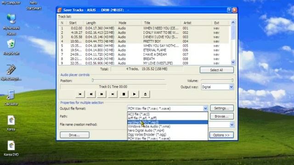Image resolution: width=294 pixels, height=165 pixels.
Task: Adjust the Position slider handle
Action: pos(93,80)
